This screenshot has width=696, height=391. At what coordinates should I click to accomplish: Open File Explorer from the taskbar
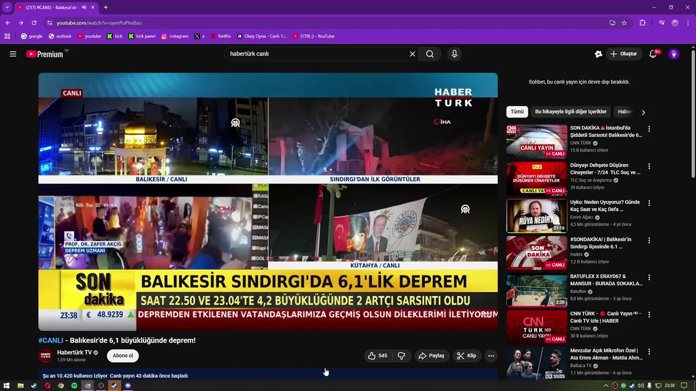(x=21, y=386)
